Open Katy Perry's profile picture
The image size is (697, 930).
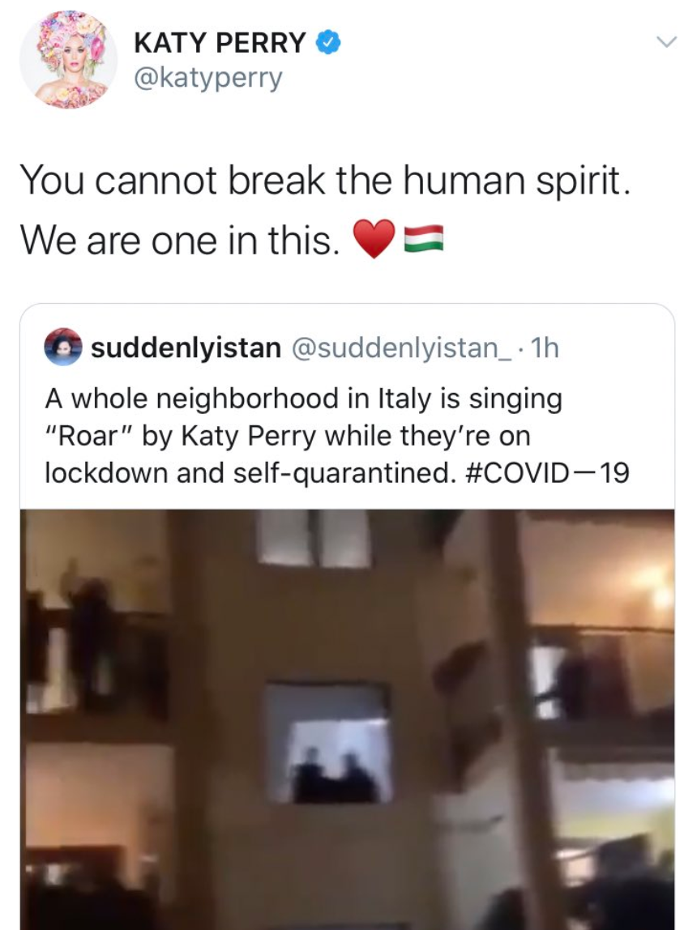click(x=68, y=59)
